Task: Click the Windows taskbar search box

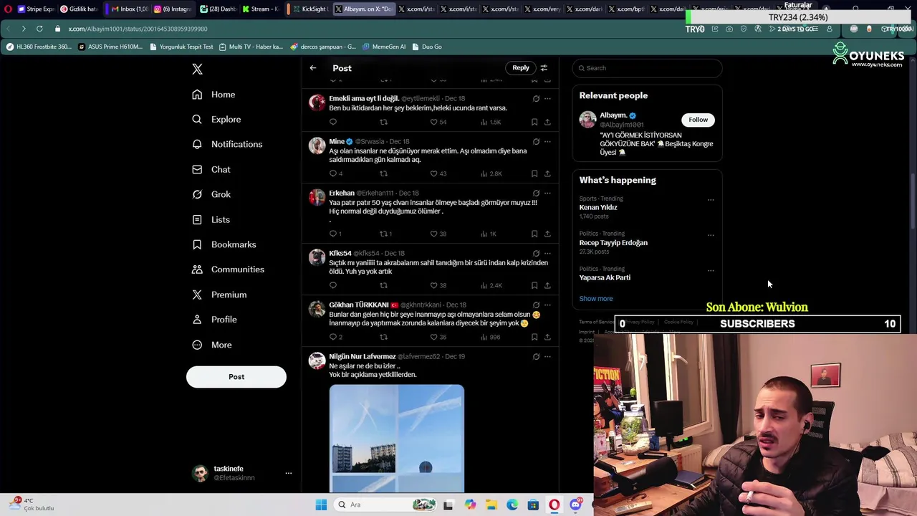Action: click(385, 505)
